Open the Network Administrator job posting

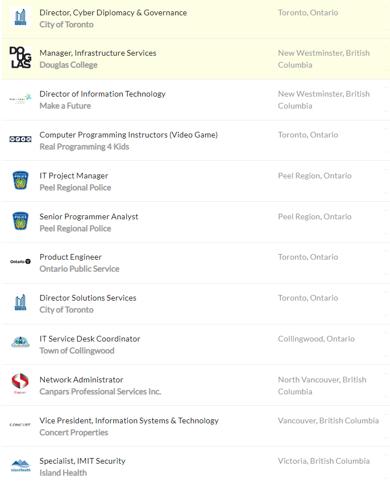click(x=81, y=380)
